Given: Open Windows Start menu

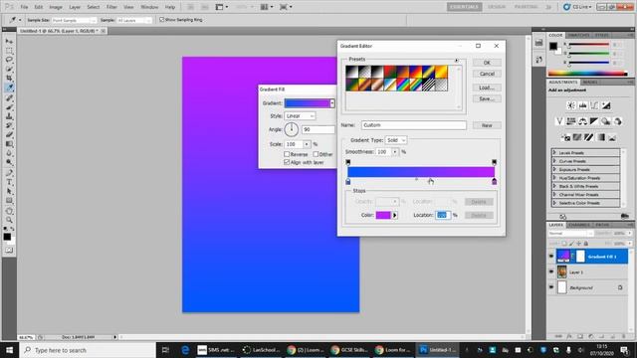Looking at the screenshot, I should tap(9, 349).
